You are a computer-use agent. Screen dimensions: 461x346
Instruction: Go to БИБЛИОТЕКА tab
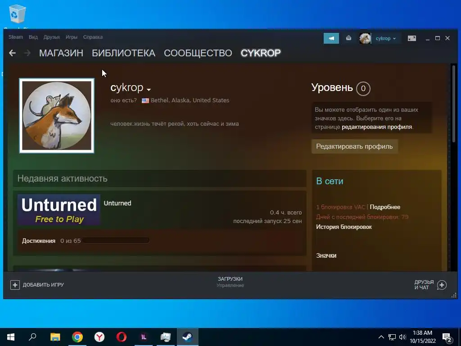[123, 53]
